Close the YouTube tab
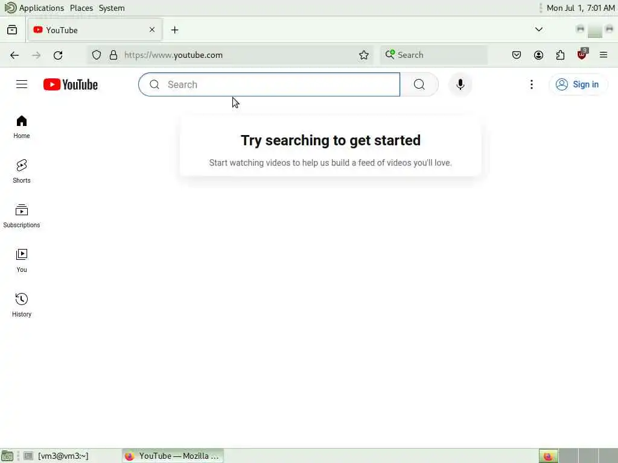This screenshot has height=463, width=618. coord(152,30)
